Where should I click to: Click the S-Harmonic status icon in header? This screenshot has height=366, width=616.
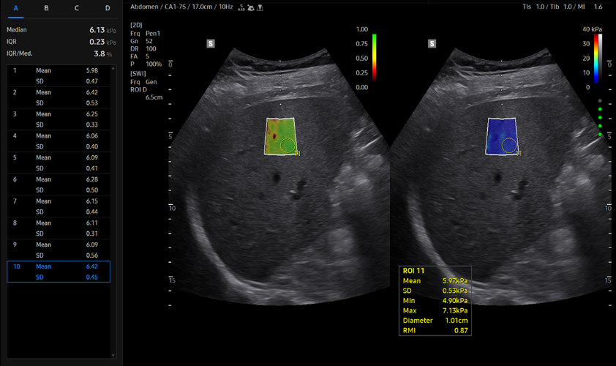click(x=241, y=7)
